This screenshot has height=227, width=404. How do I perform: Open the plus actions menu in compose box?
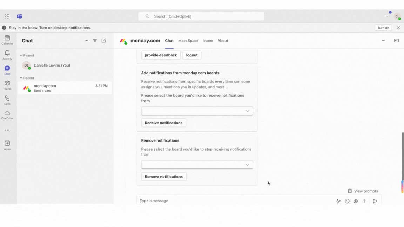click(x=364, y=201)
